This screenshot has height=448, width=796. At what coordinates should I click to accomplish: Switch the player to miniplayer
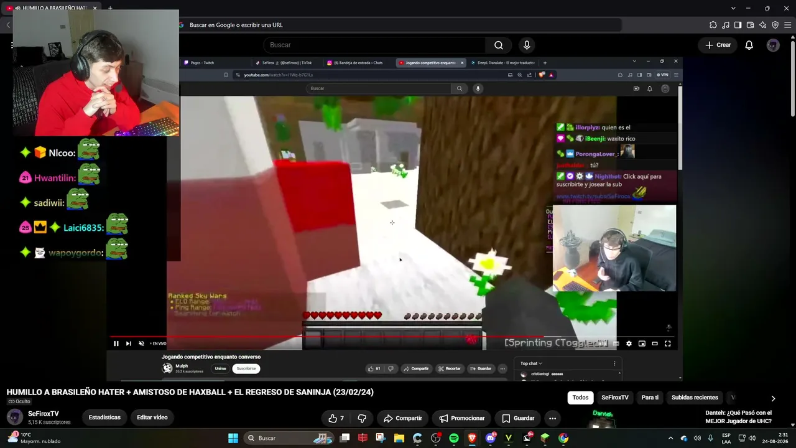click(x=642, y=343)
